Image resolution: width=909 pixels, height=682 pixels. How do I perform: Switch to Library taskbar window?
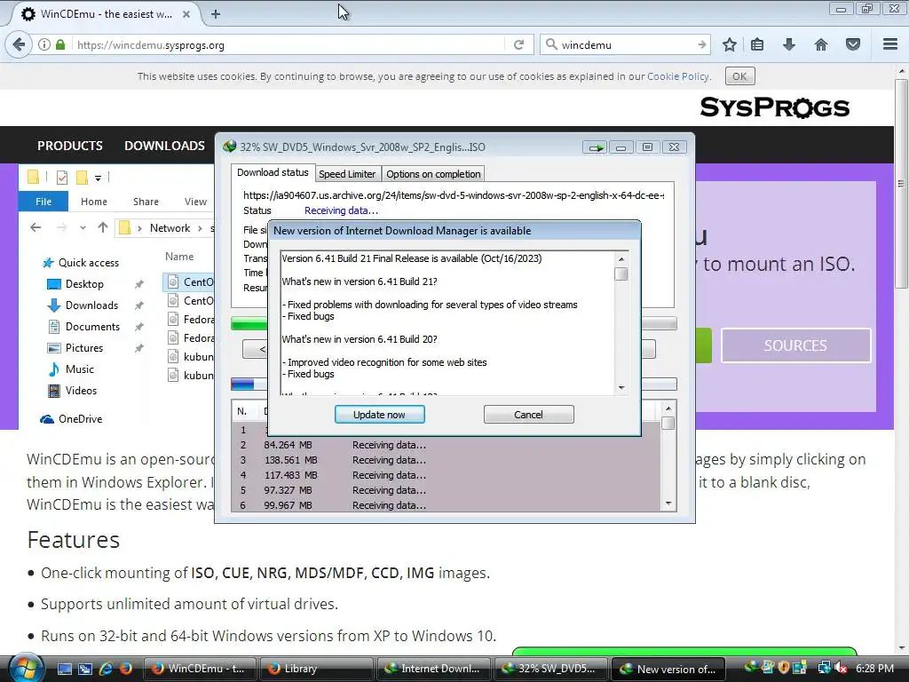(x=316, y=669)
